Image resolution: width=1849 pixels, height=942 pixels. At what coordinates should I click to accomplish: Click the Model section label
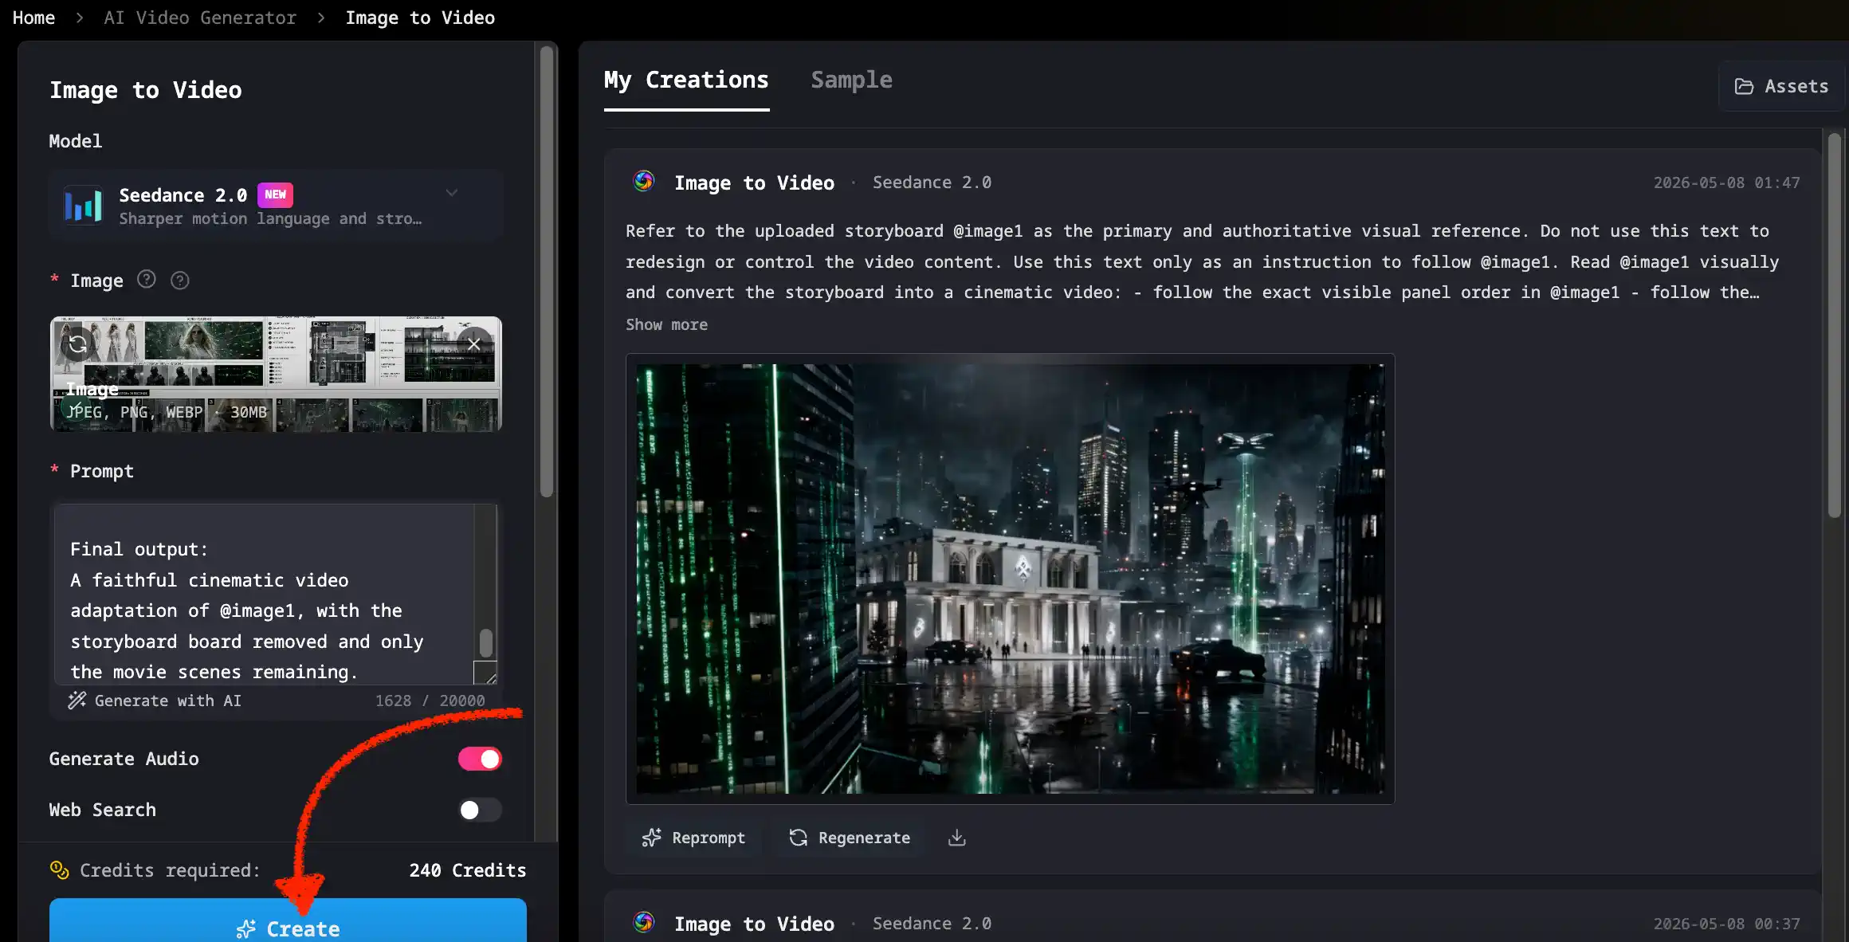tap(76, 141)
